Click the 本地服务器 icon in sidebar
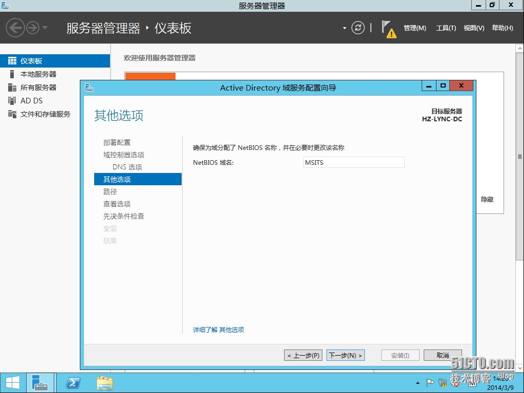This screenshot has width=524, height=393. 12,74
